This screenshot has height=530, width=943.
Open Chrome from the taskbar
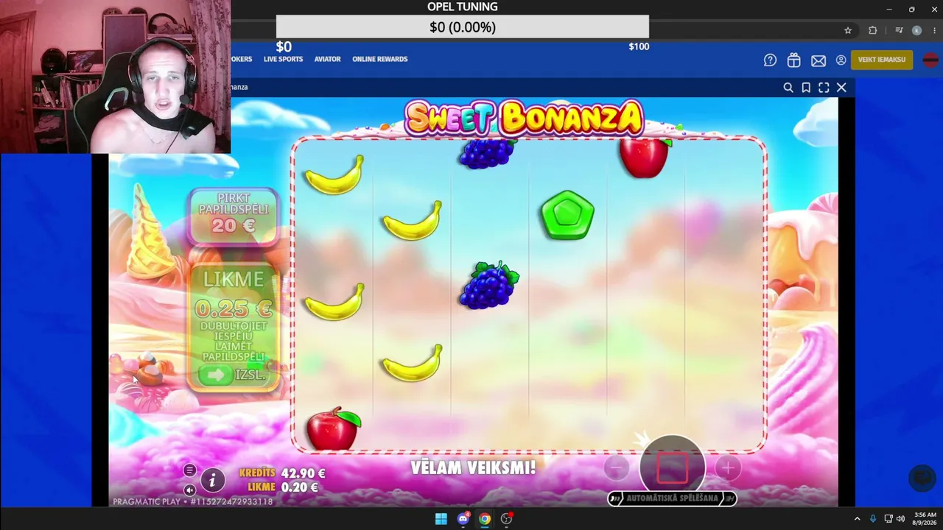coord(484,519)
